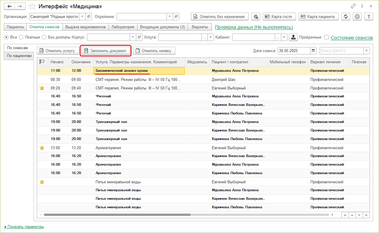Viewport: 379px width, 233px height.
Task: Click the fingerprint scan icon button
Action: pos(256,16)
